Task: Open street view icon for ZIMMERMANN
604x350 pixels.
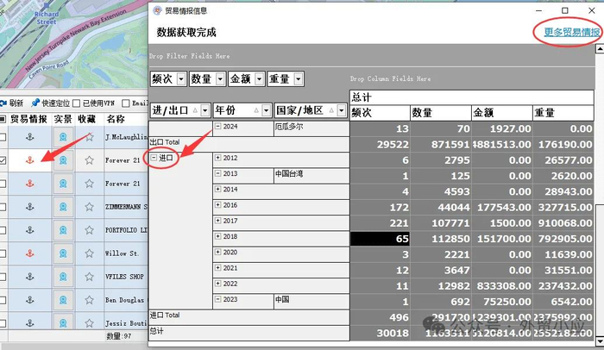Action: pos(63,207)
